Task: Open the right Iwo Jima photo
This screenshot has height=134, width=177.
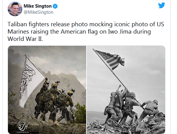Action: [x=126, y=90]
